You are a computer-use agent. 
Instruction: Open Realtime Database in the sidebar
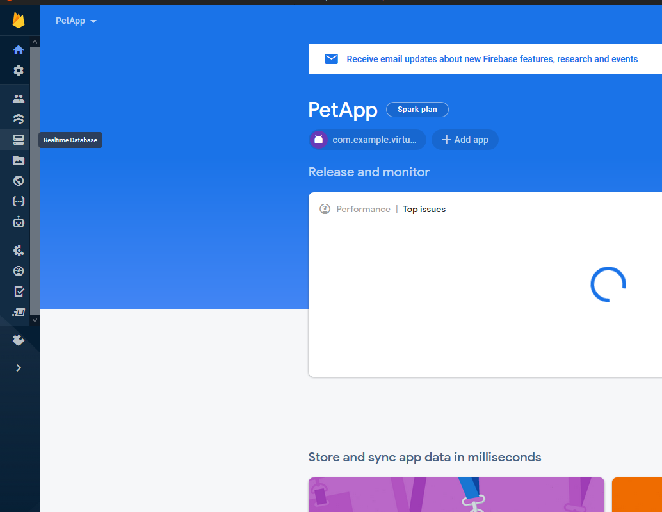19,140
